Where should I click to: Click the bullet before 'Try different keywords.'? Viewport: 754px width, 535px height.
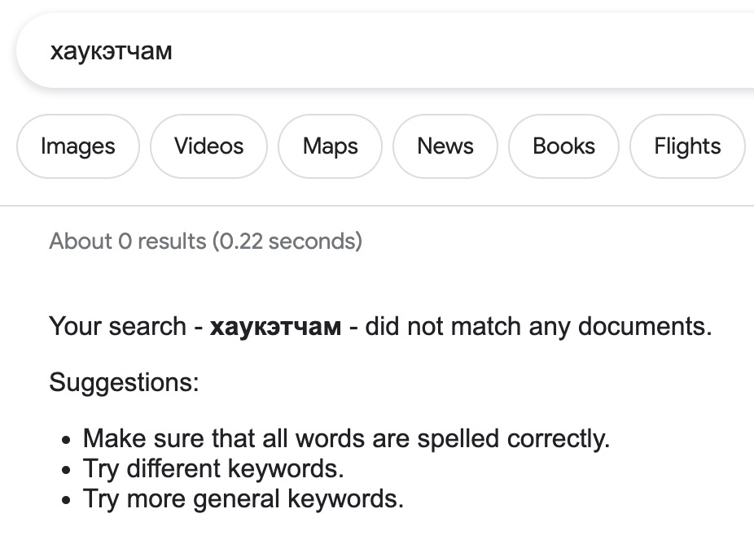point(67,471)
